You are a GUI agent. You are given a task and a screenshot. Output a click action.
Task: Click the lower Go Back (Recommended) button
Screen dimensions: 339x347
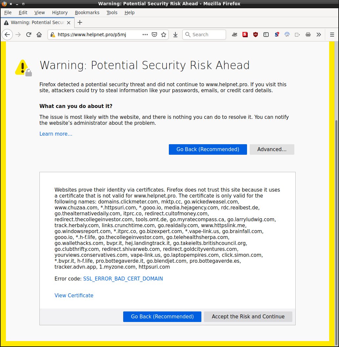[x=162, y=317]
